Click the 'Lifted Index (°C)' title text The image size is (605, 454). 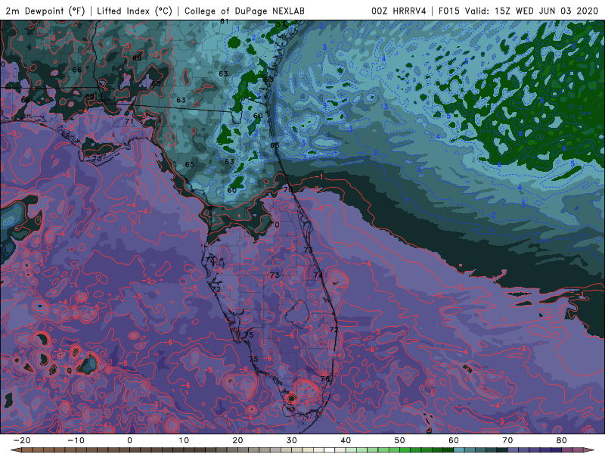coord(135,11)
